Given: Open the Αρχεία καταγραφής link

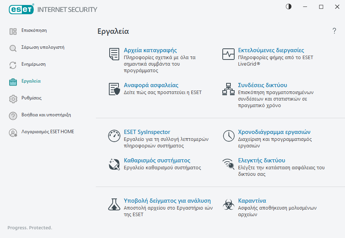Looking at the screenshot, I should click(x=150, y=50).
